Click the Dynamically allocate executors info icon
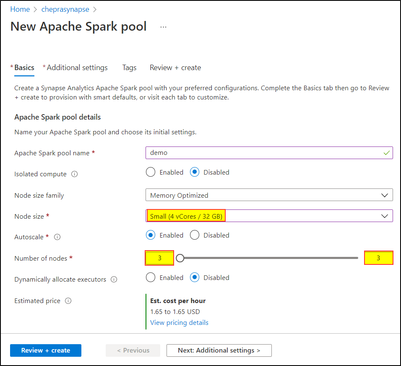The width and height of the screenshot is (401, 366). [114, 280]
